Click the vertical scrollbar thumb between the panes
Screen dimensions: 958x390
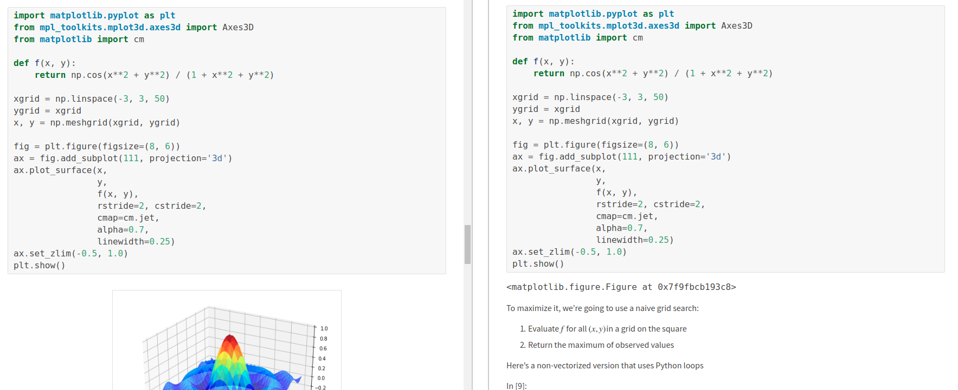467,244
